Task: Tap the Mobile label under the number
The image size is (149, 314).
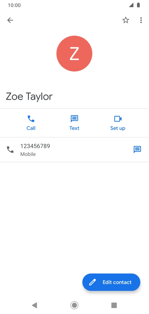Action: (28, 154)
